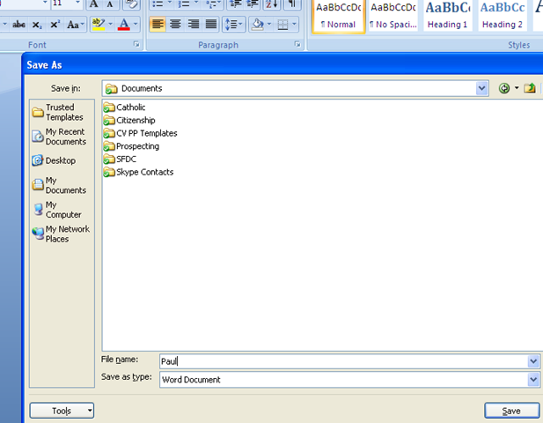Expand the bullets dropdown arrow
Screen dimensions: 543x423
click(x=169, y=3)
